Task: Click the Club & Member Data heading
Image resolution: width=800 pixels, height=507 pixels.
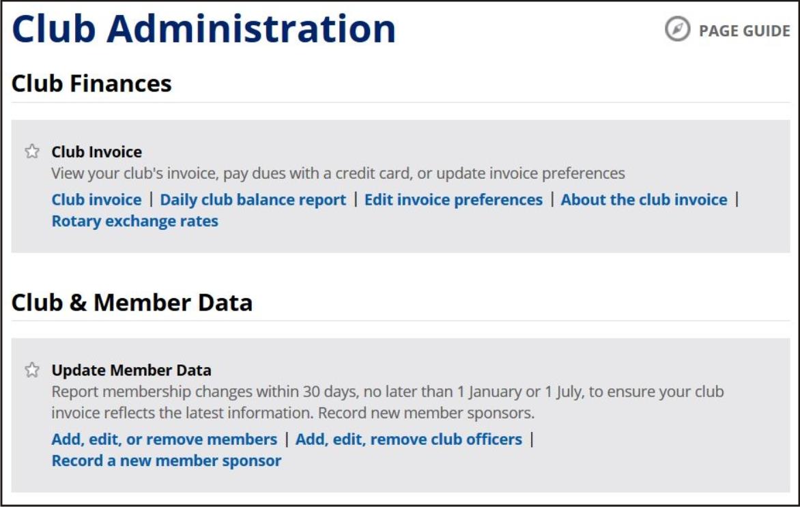Action: point(132,302)
